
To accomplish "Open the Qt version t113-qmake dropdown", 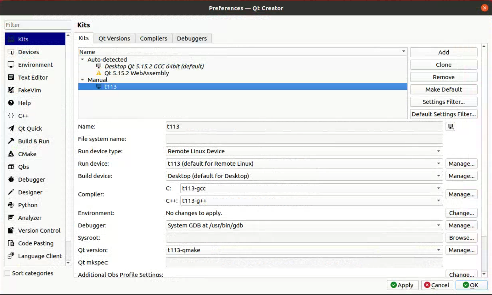I will tap(304, 250).
